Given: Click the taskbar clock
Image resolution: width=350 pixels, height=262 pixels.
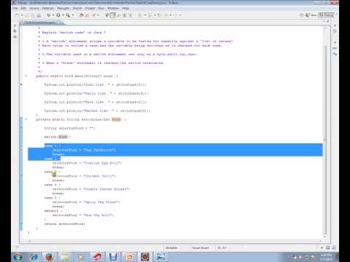Looking at the screenshot, I should 327,257.
